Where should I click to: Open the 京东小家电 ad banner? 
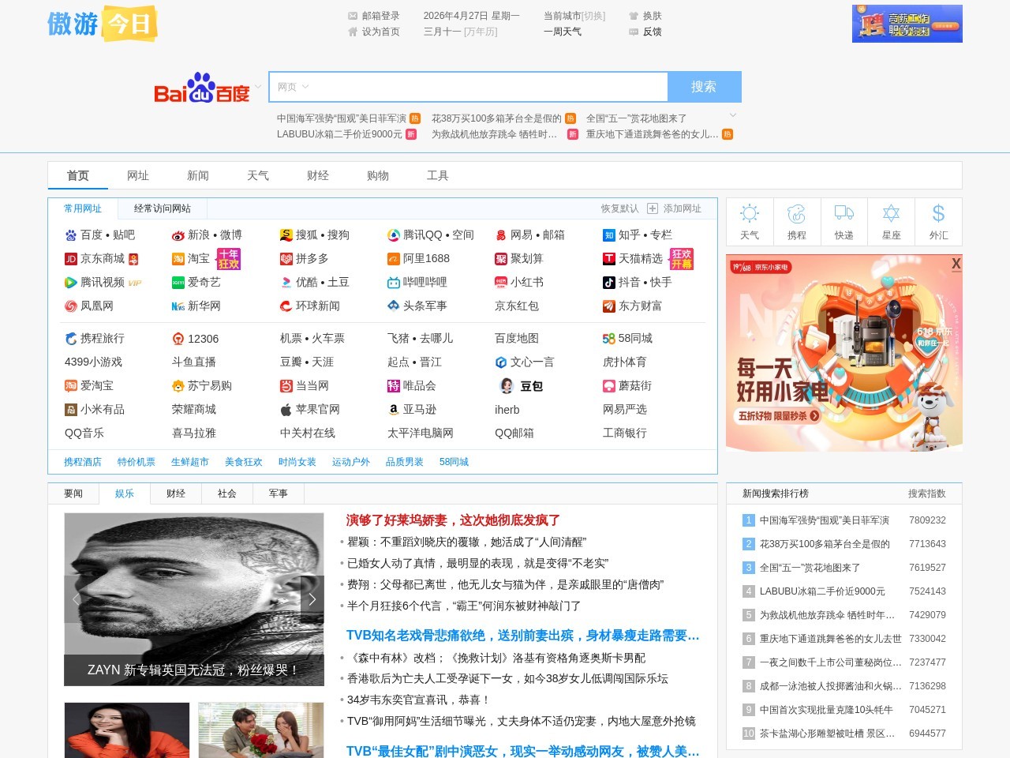[844, 353]
